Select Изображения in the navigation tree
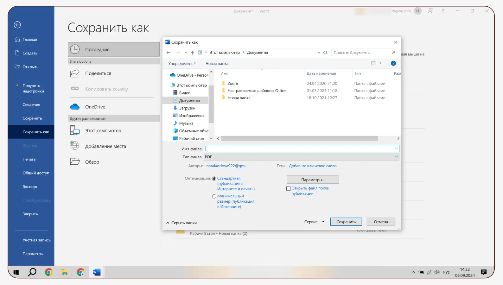The width and height of the screenshot is (503, 285). click(189, 116)
